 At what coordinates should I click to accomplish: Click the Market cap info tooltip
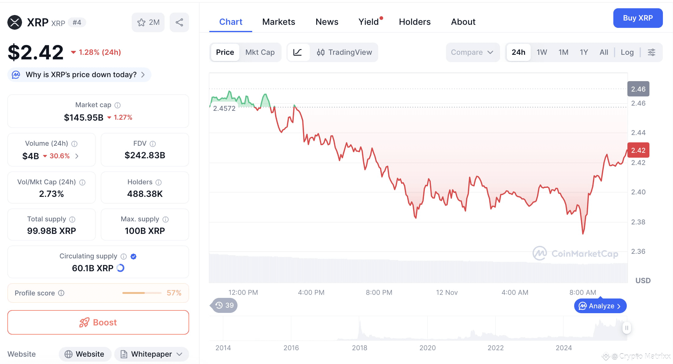click(118, 105)
